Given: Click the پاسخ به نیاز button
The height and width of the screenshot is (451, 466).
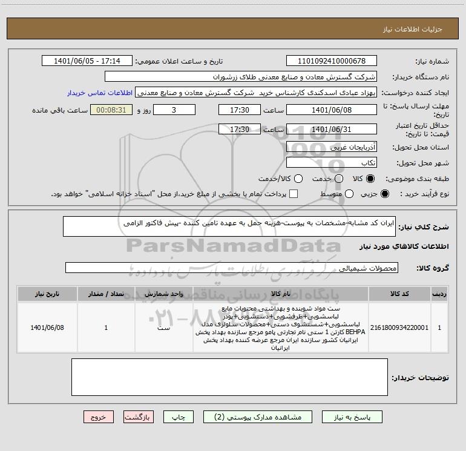Looking at the screenshot, I should tap(352, 417).
